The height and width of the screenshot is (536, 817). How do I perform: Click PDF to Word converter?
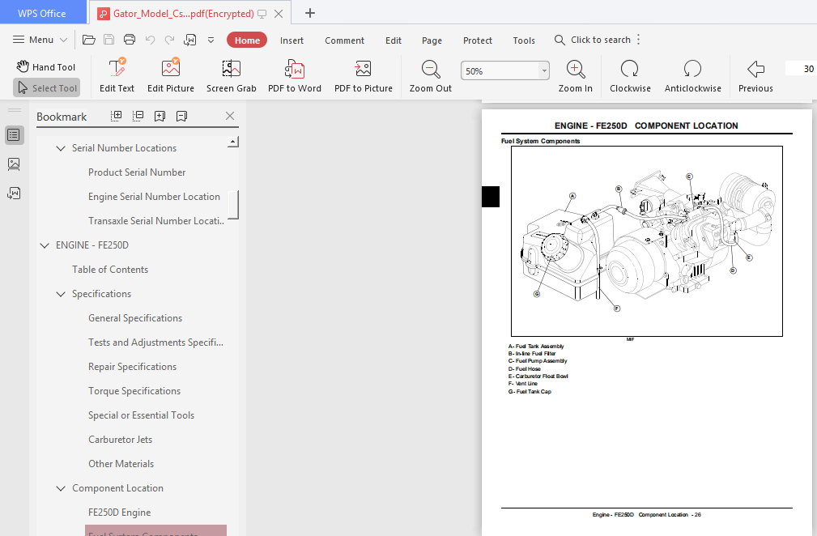(295, 76)
